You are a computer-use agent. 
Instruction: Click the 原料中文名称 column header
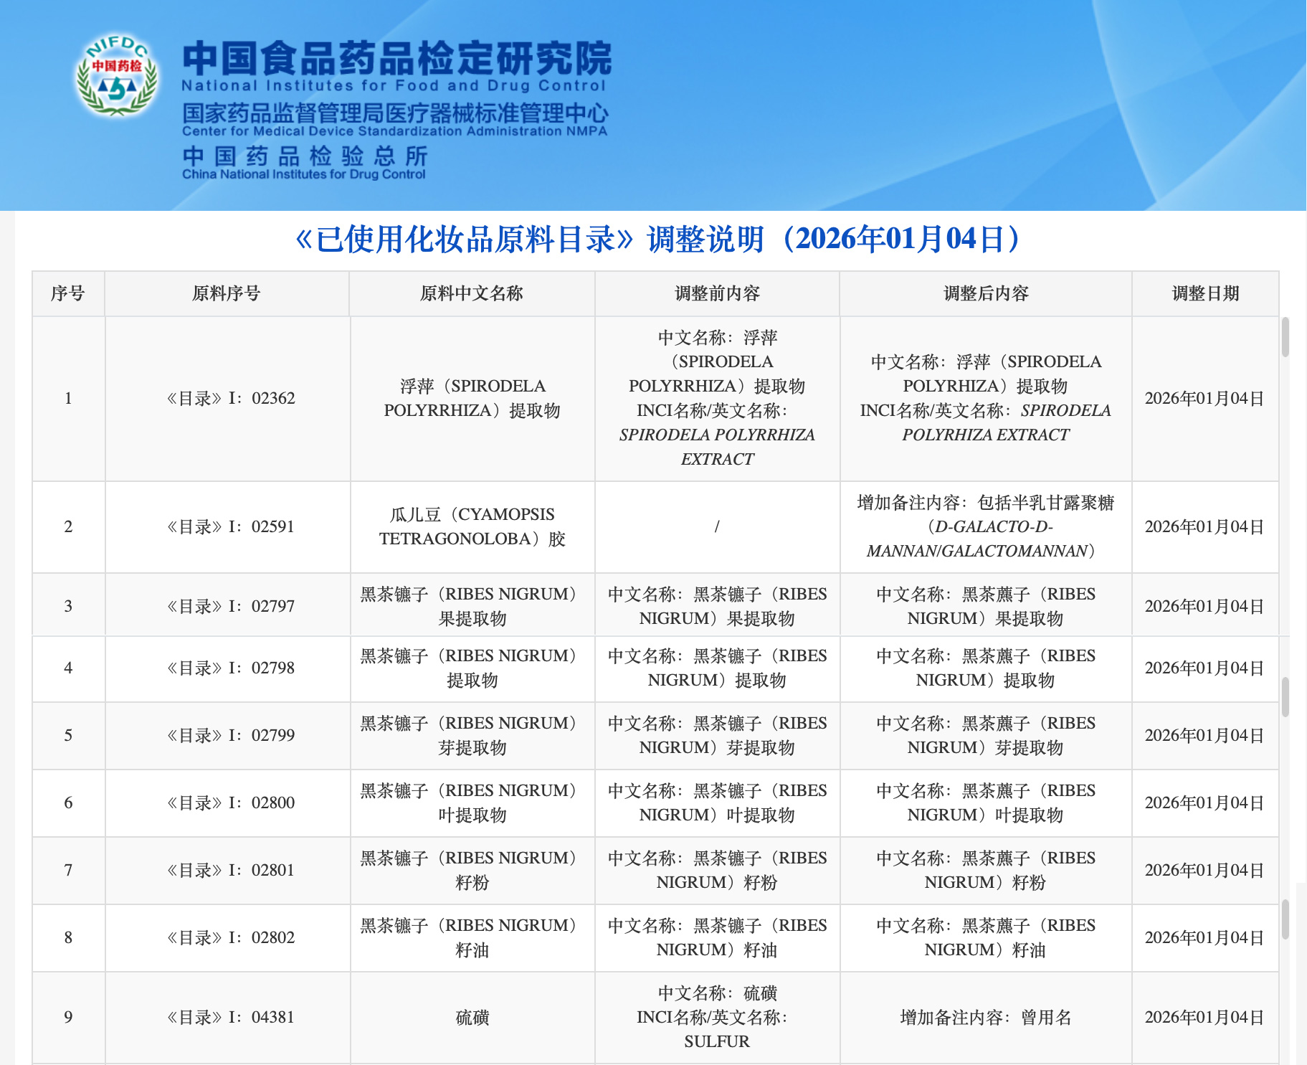470,293
